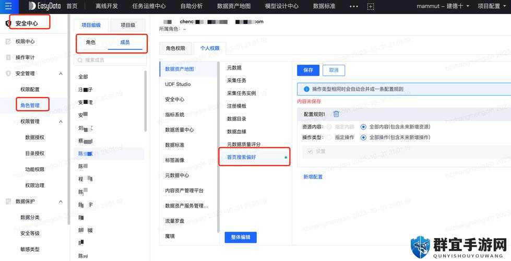
Task: Open 数据授权 in sidebar
Action: pos(35,137)
